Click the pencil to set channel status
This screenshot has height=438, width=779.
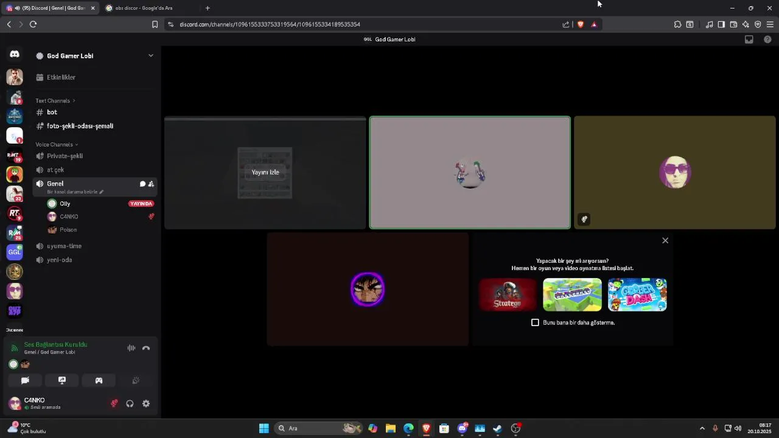[x=102, y=192]
